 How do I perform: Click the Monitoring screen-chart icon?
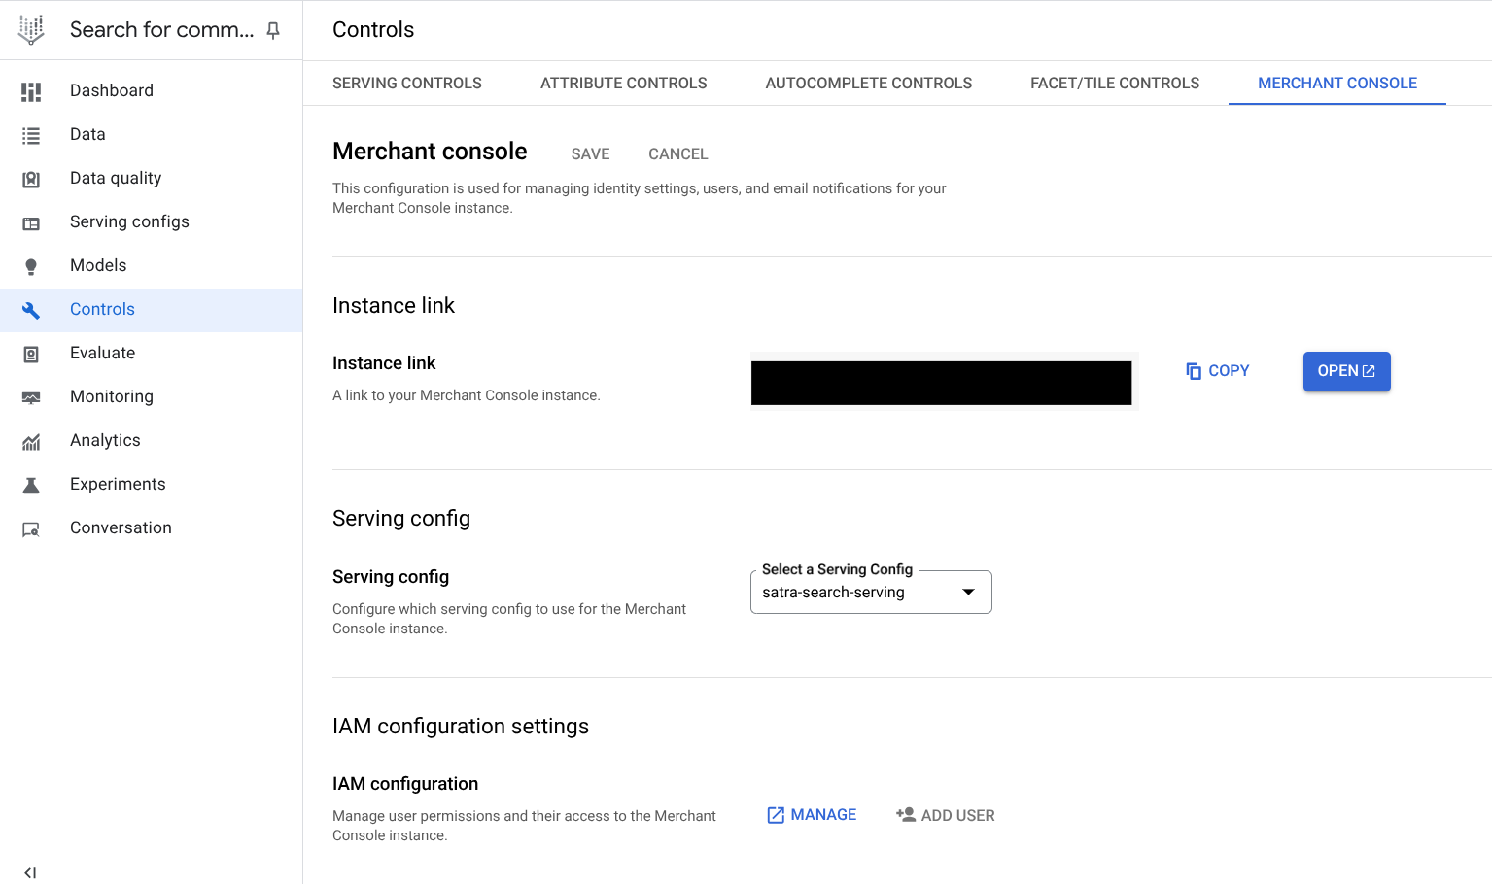click(30, 396)
